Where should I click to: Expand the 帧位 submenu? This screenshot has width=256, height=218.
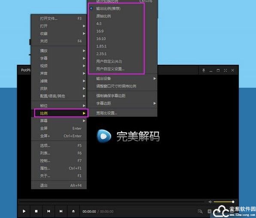coord(59,106)
